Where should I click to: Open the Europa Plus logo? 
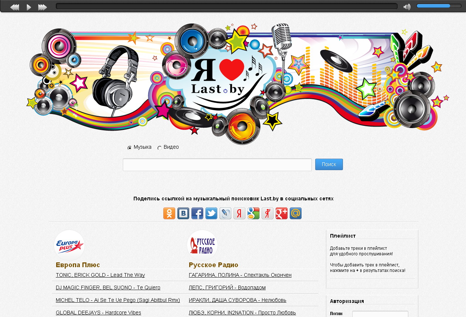click(69, 245)
